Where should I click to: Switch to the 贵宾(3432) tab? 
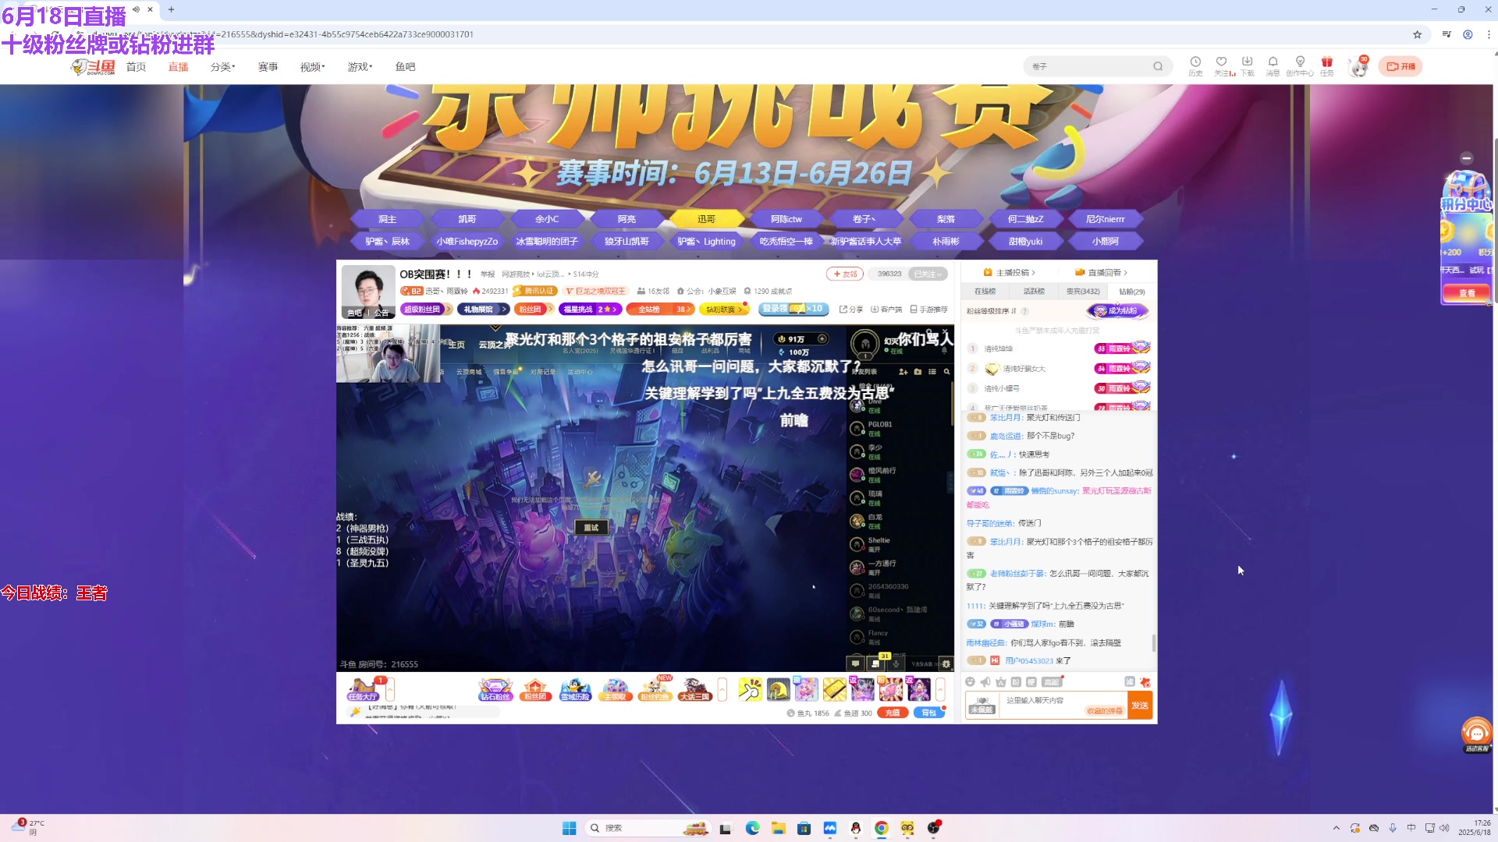pyautogui.click(x=1083, y=292)
